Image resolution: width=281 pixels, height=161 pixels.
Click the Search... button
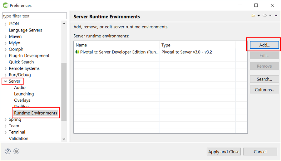[x=264, y=79]
